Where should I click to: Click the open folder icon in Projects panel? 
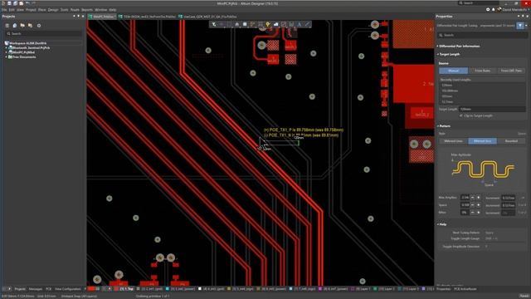[22, 26]
